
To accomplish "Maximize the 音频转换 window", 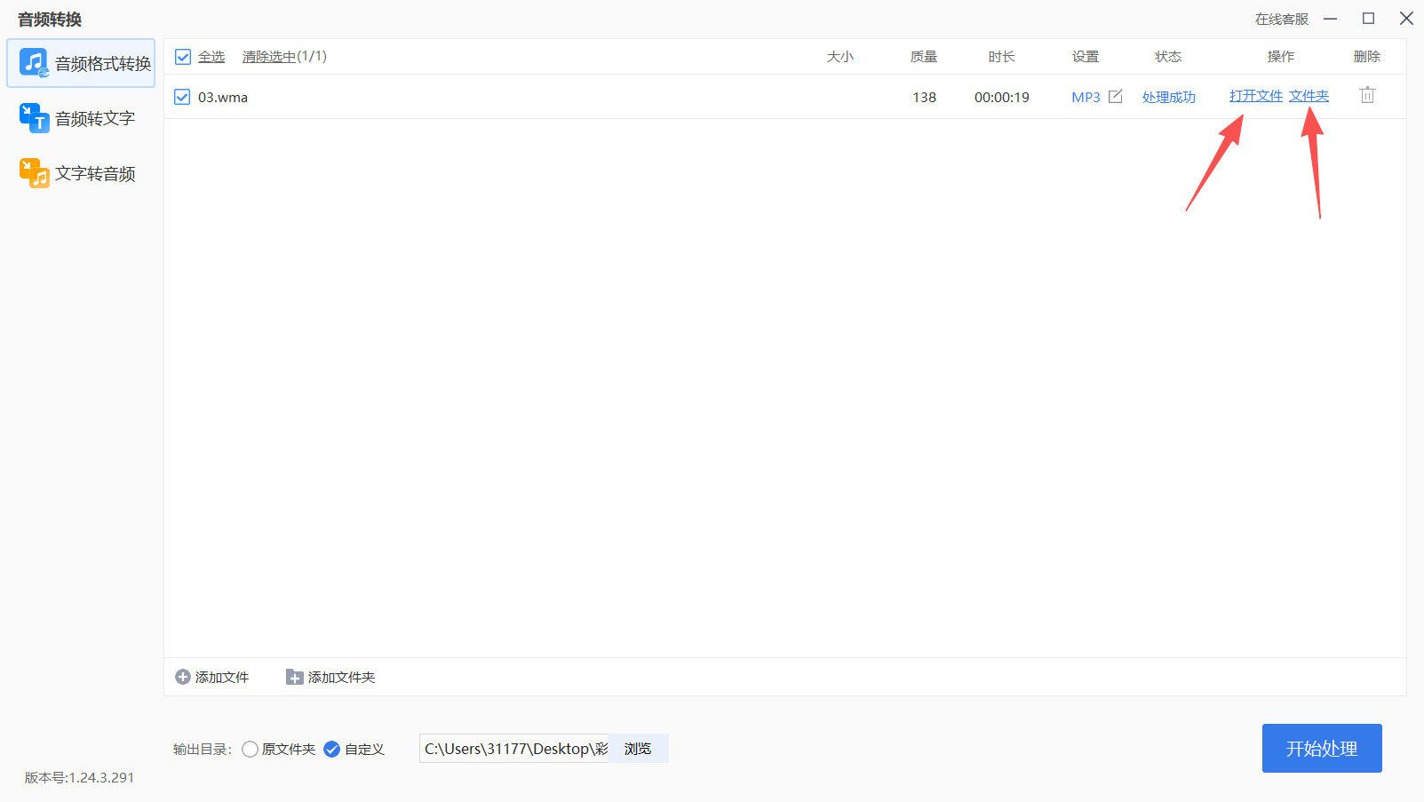I will [1369, 19].
